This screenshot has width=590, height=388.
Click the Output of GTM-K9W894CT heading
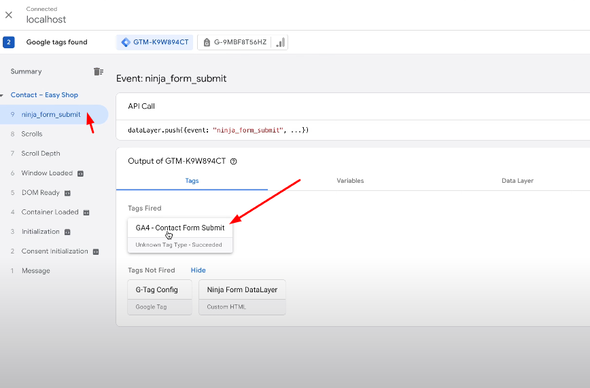click(x=177, y=161)
